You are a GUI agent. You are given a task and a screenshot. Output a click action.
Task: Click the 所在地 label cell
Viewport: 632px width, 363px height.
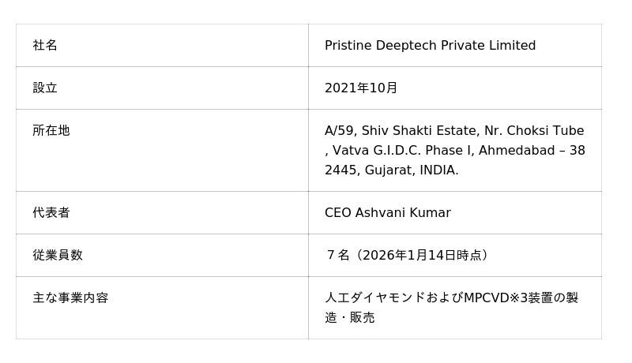[x=51, y=131]
